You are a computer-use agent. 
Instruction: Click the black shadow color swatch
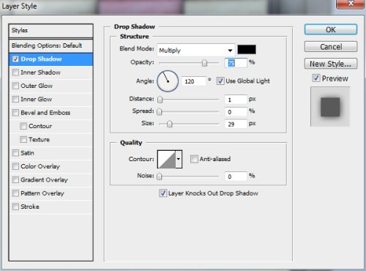(x=247, y=50)
